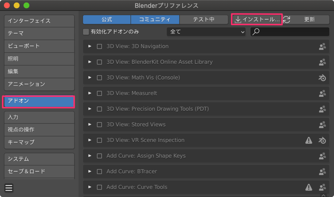Select the コミュニティ filter tab
This screenshot has height=197, width=334.
155,19
